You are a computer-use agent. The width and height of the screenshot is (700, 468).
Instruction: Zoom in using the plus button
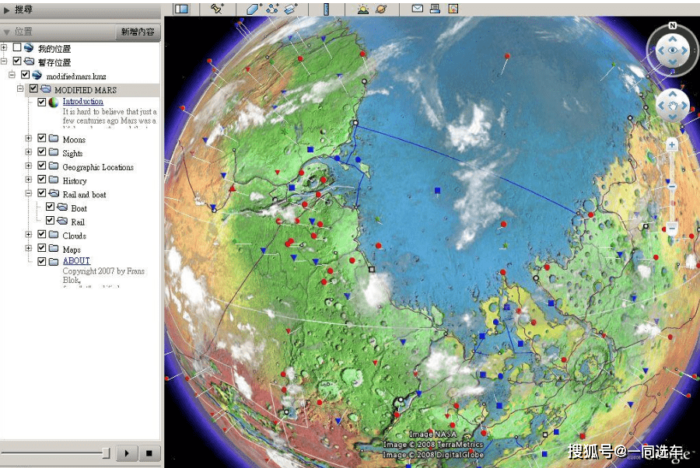[x=672, y=145]
